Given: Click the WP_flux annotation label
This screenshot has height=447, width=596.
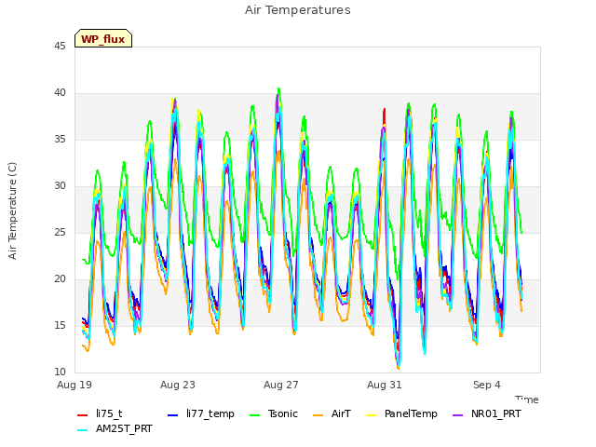Looking at the screenshot, I should point(103,39).
